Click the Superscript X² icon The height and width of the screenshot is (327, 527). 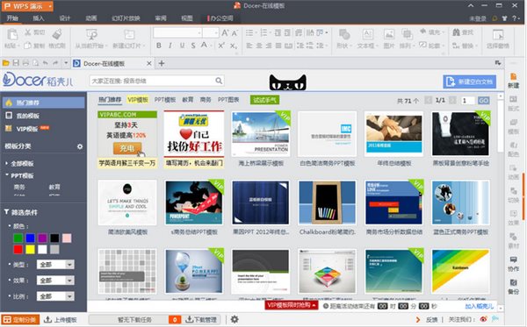click(221, 46)
